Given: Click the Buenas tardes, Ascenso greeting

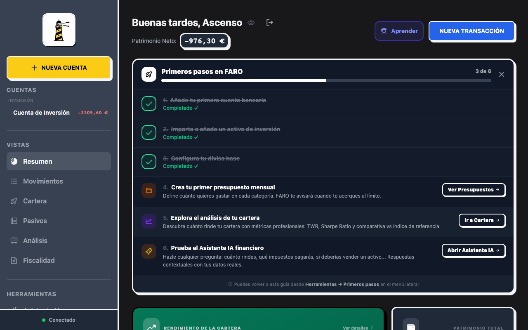Looking at the screenshot, I should pos(187,23).
